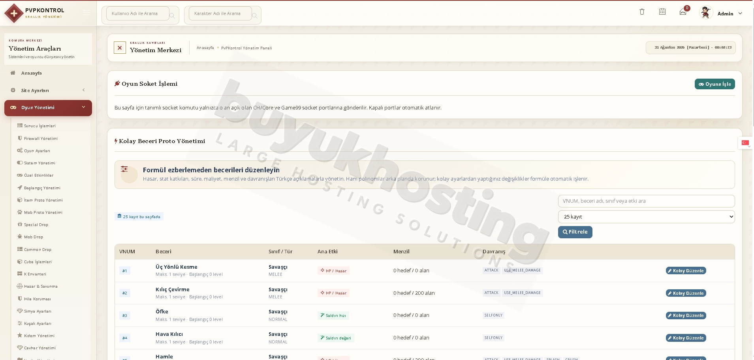Click the Saldırı değeri tag for Hava Kılıcı
Viewport: 754px width, 360px height.
click(x=336, y=338)
